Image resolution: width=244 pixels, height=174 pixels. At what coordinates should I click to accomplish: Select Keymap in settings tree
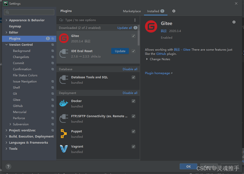pos(15,26)
